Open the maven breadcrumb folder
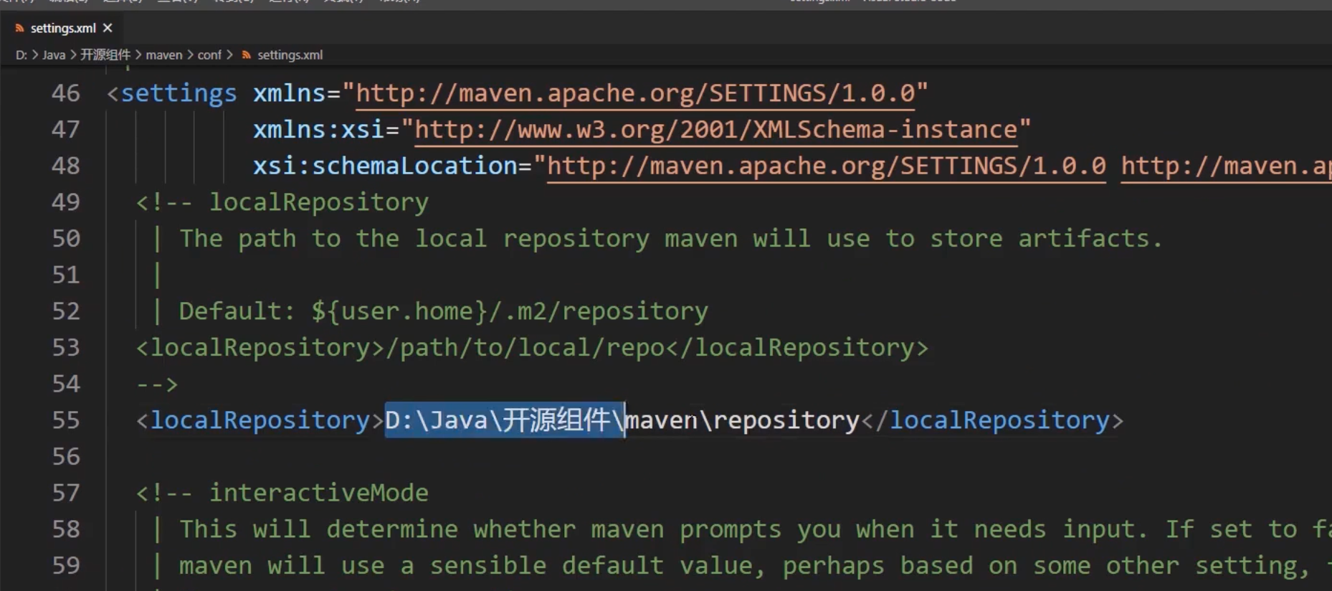1332x591 pixels. point(164,55)
